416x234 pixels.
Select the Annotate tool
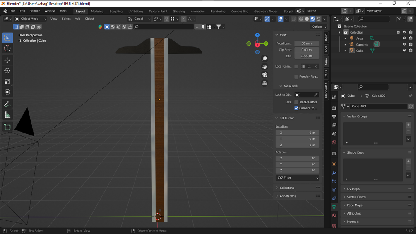7,104
